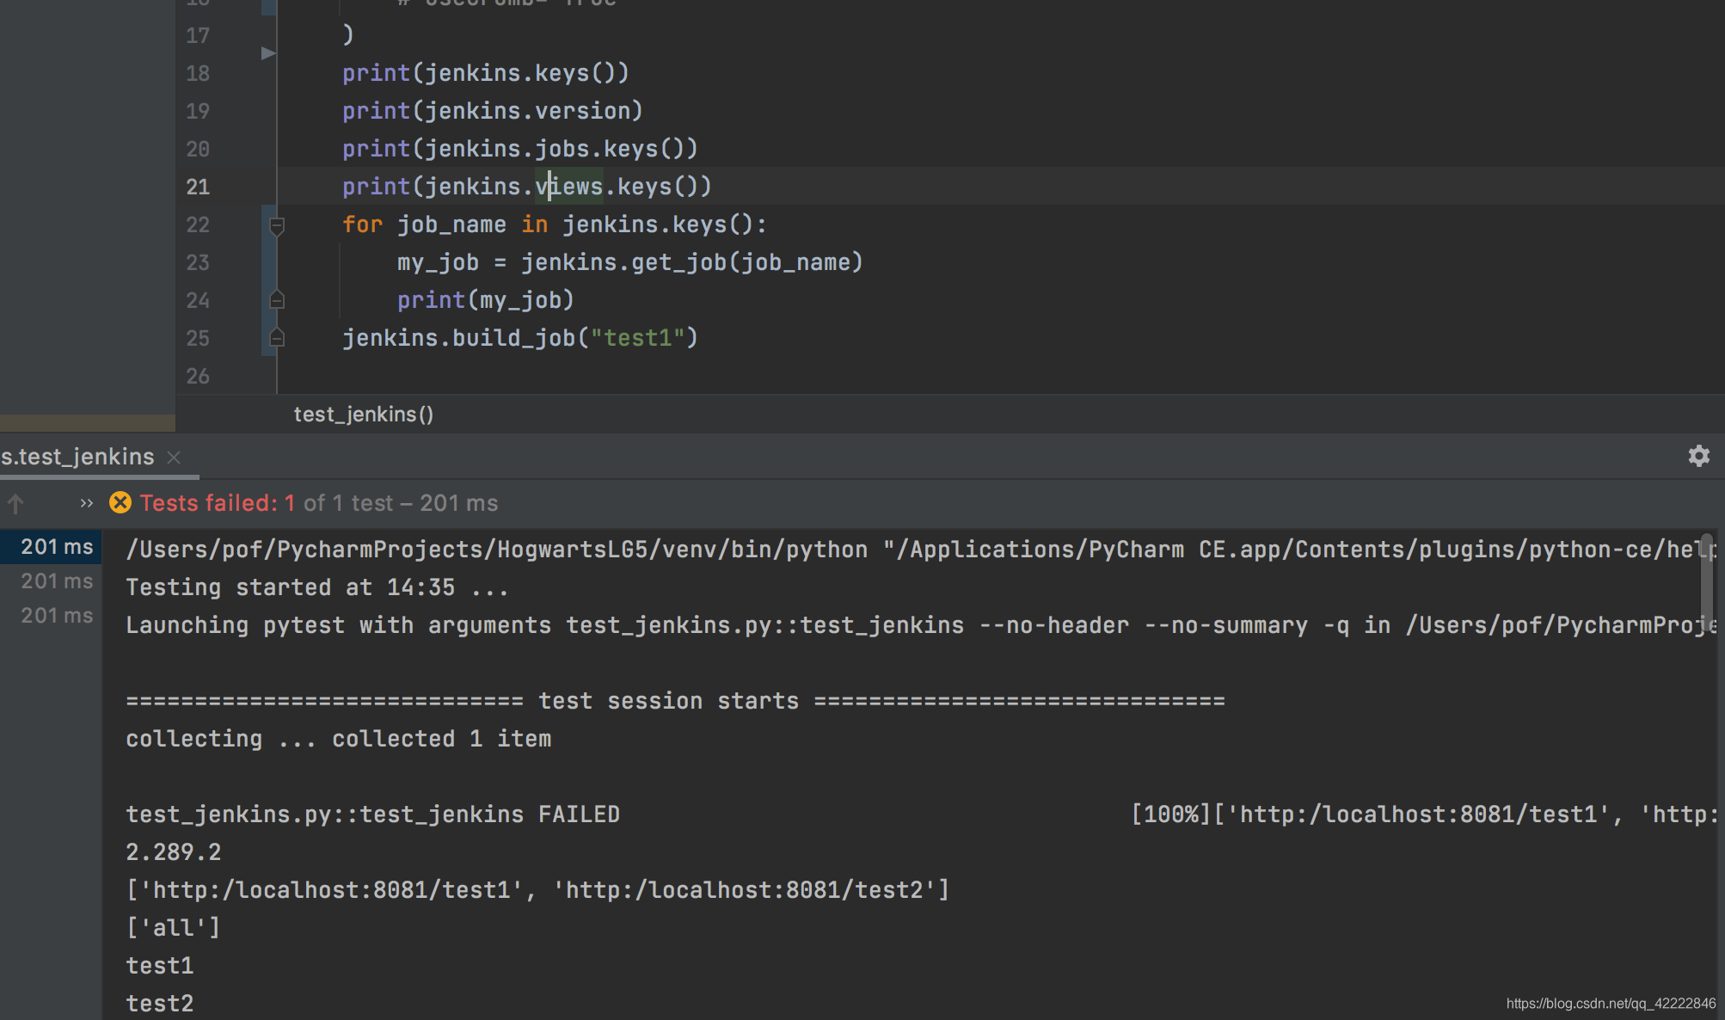Image resolution: width=1725 pixels, height=1020 pixels.
Task: Open the run panel settings gear
Action: [1698, 456]
